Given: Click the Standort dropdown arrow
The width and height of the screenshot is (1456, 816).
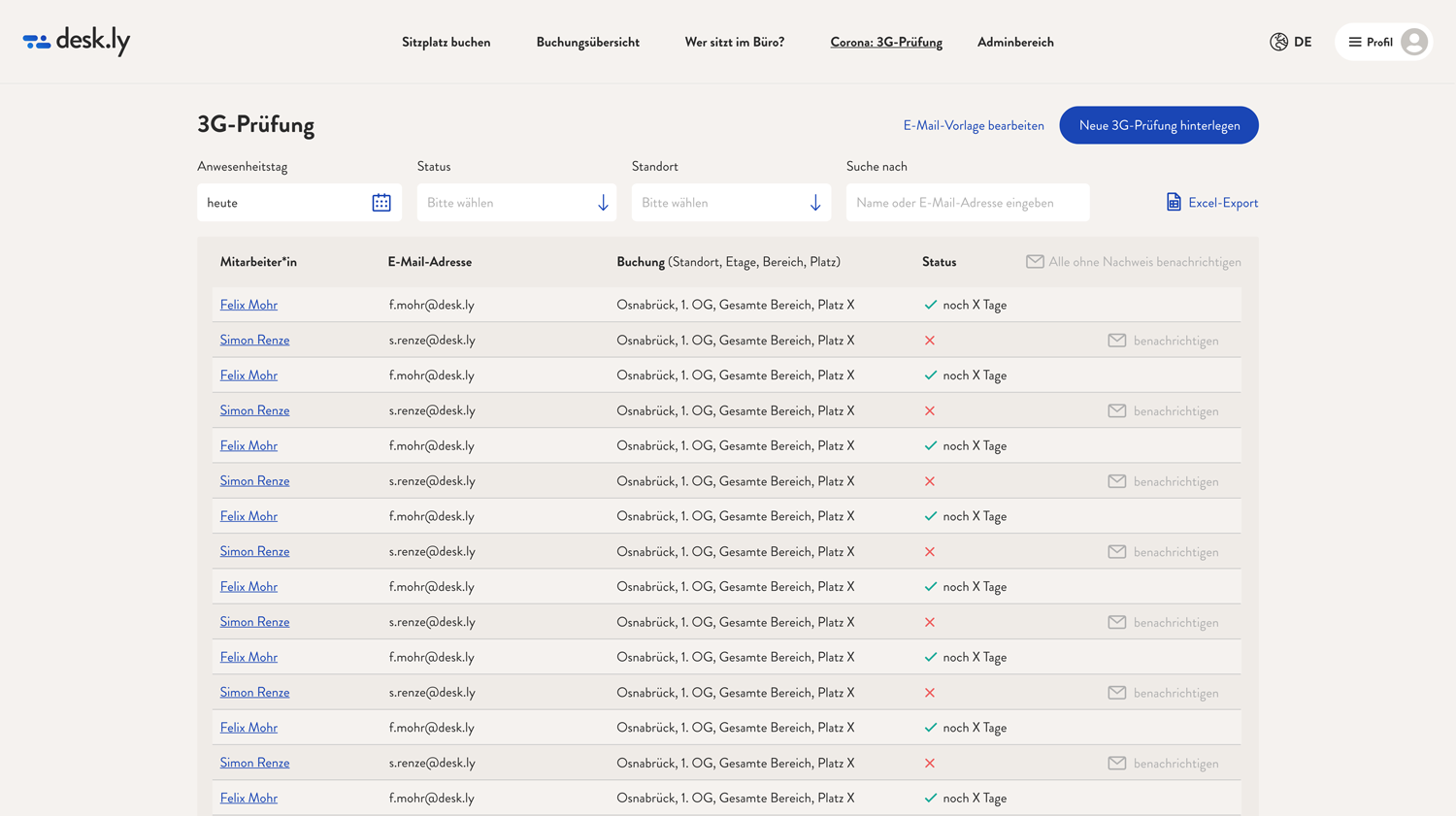Looking at the screenshot, I should [815, 203].
